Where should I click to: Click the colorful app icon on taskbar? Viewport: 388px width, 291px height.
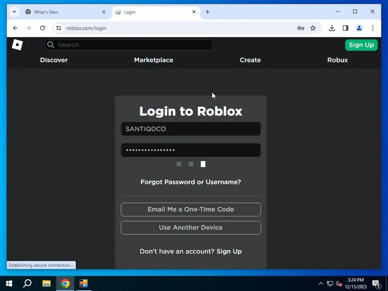(x=84, y=283)
